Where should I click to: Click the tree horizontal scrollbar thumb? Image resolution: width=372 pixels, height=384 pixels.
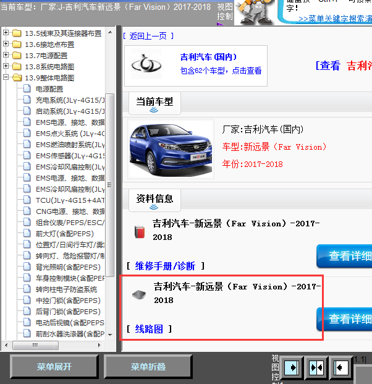click(x=35, y=345)
